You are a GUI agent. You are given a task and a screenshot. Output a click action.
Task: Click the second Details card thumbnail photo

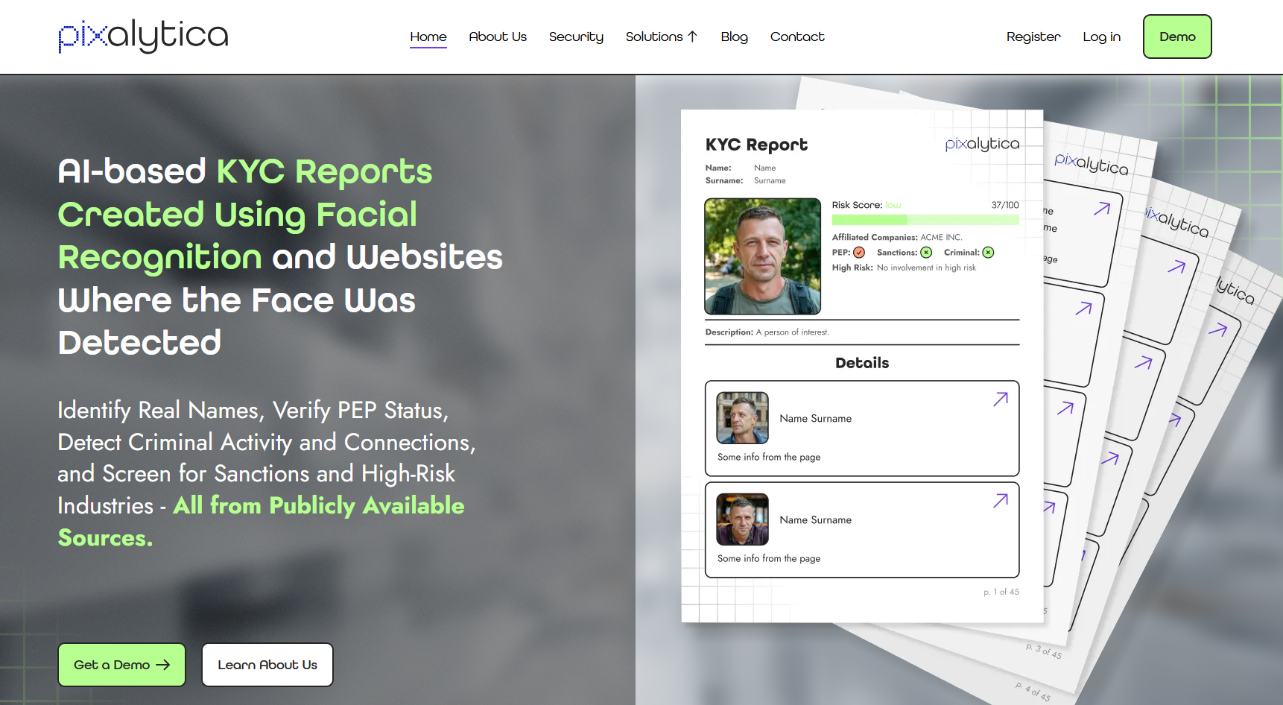[x=743, y=519]
